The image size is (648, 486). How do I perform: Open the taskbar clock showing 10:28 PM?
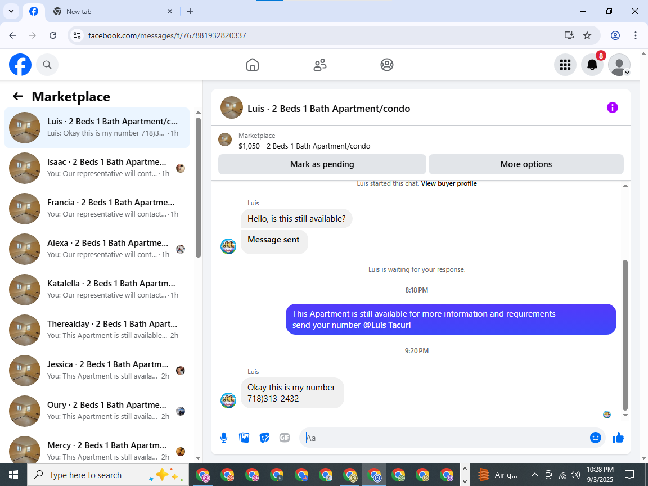[600, 475]
